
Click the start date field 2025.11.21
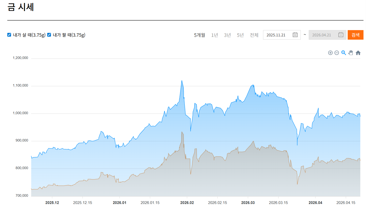(x=282, y=35)
